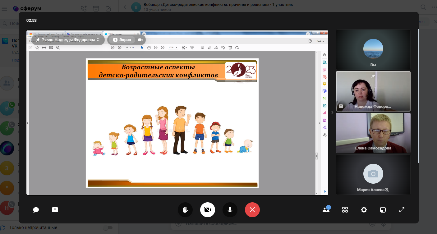437x234 pixels.
Task: Click the Экран pill button
Action: (122, 40)
